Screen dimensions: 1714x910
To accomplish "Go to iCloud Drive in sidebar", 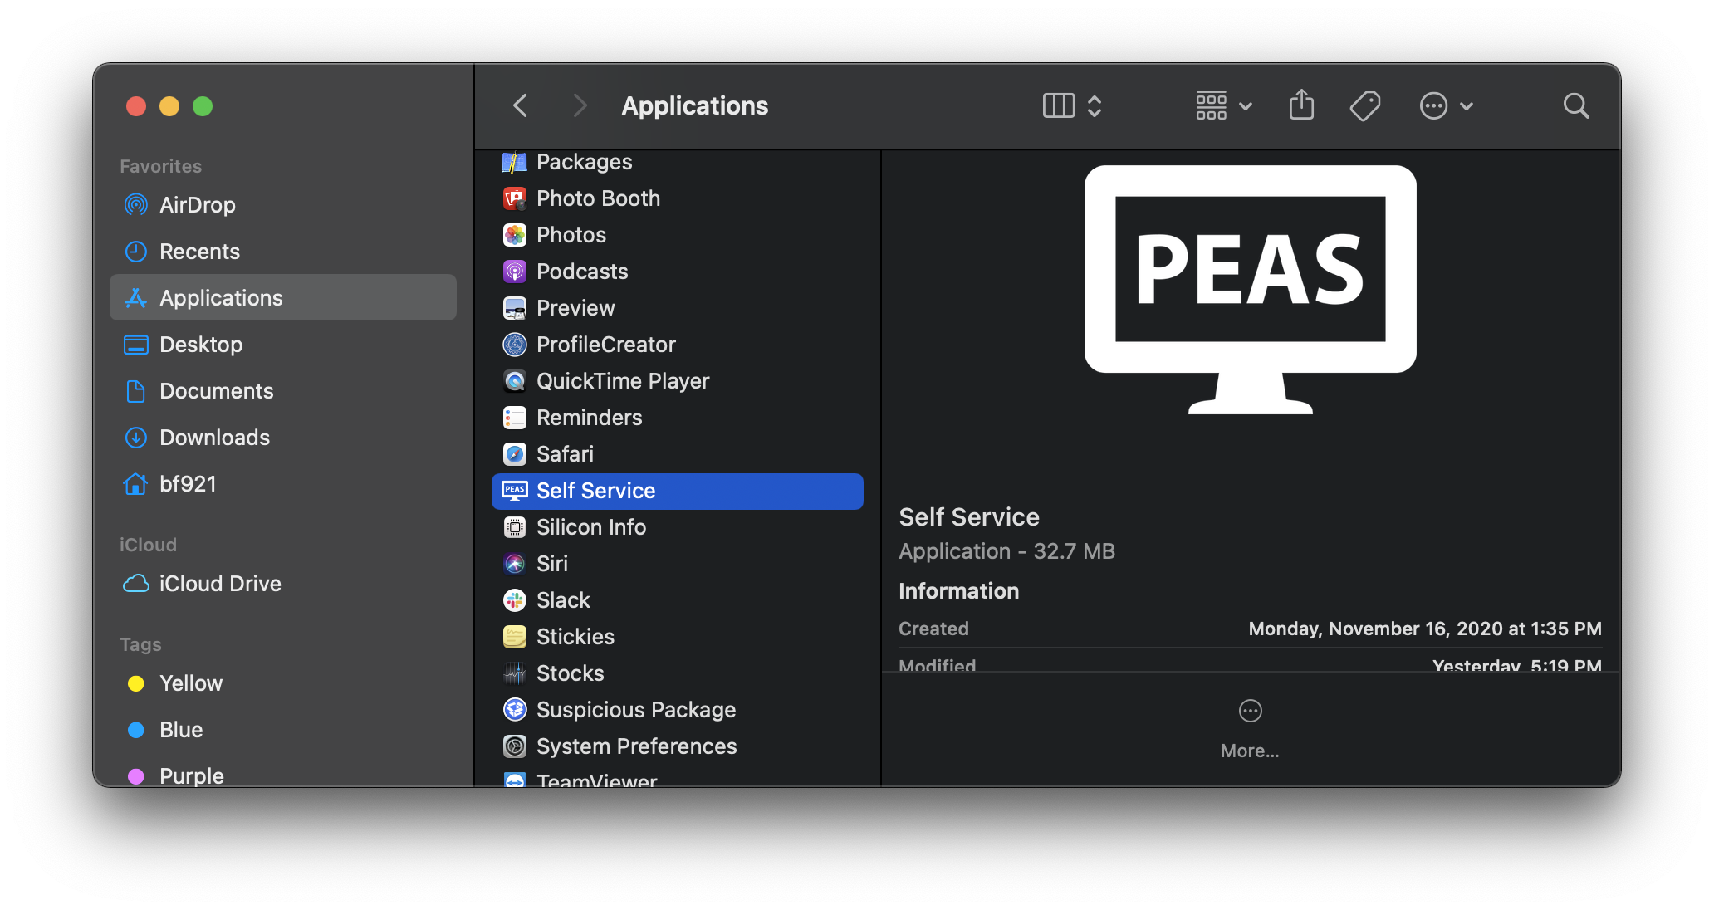I will (220, 584).
